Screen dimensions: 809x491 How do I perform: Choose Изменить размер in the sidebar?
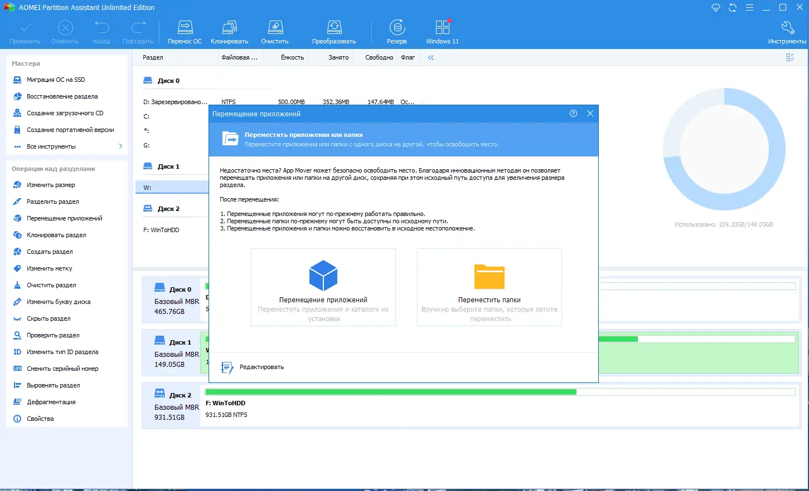(51, 185)
